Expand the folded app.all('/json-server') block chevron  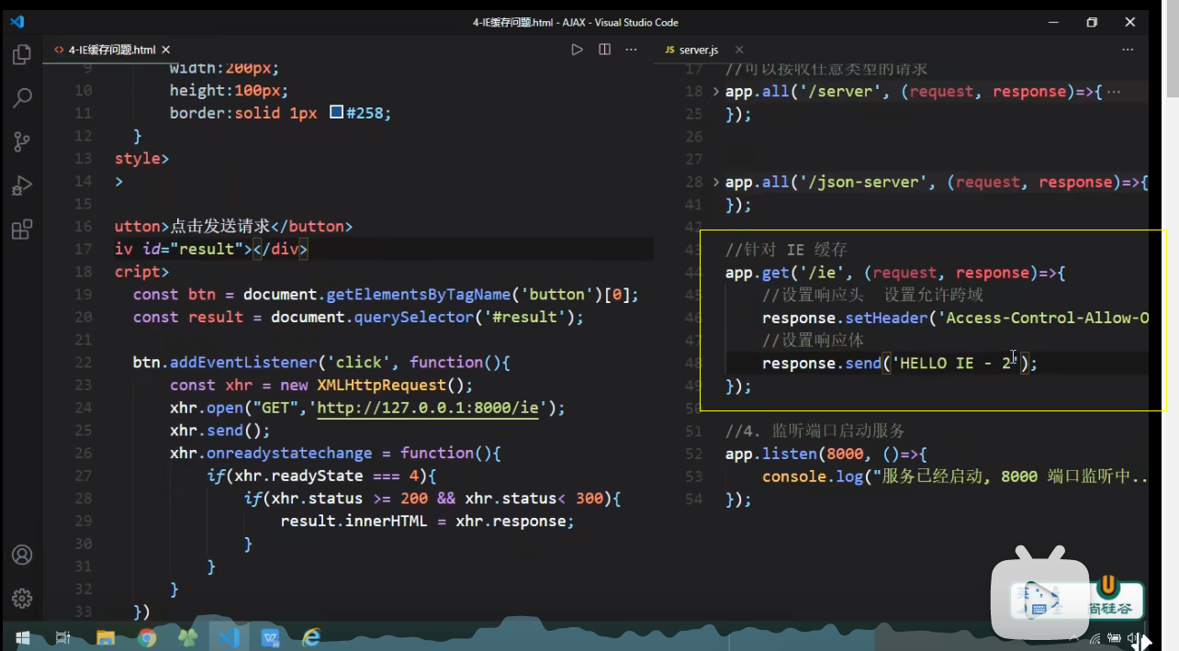pos(716,182)
